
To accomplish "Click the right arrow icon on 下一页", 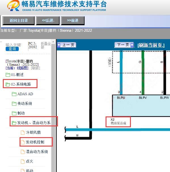I will point(132,45).
